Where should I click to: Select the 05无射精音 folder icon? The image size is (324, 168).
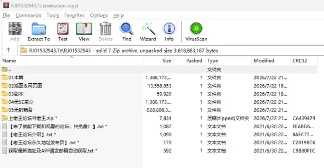click(x=4, y=110)
